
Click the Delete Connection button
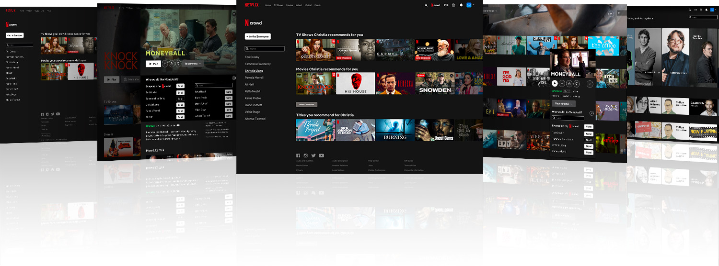(307, 104)
